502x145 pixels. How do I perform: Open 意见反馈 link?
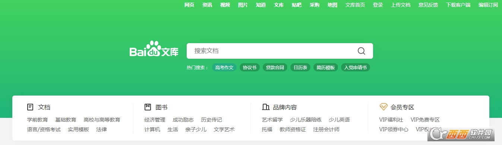click(428, 5)
